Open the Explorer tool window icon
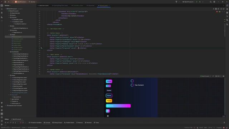 pyautogui.click(x=2, y=5)
